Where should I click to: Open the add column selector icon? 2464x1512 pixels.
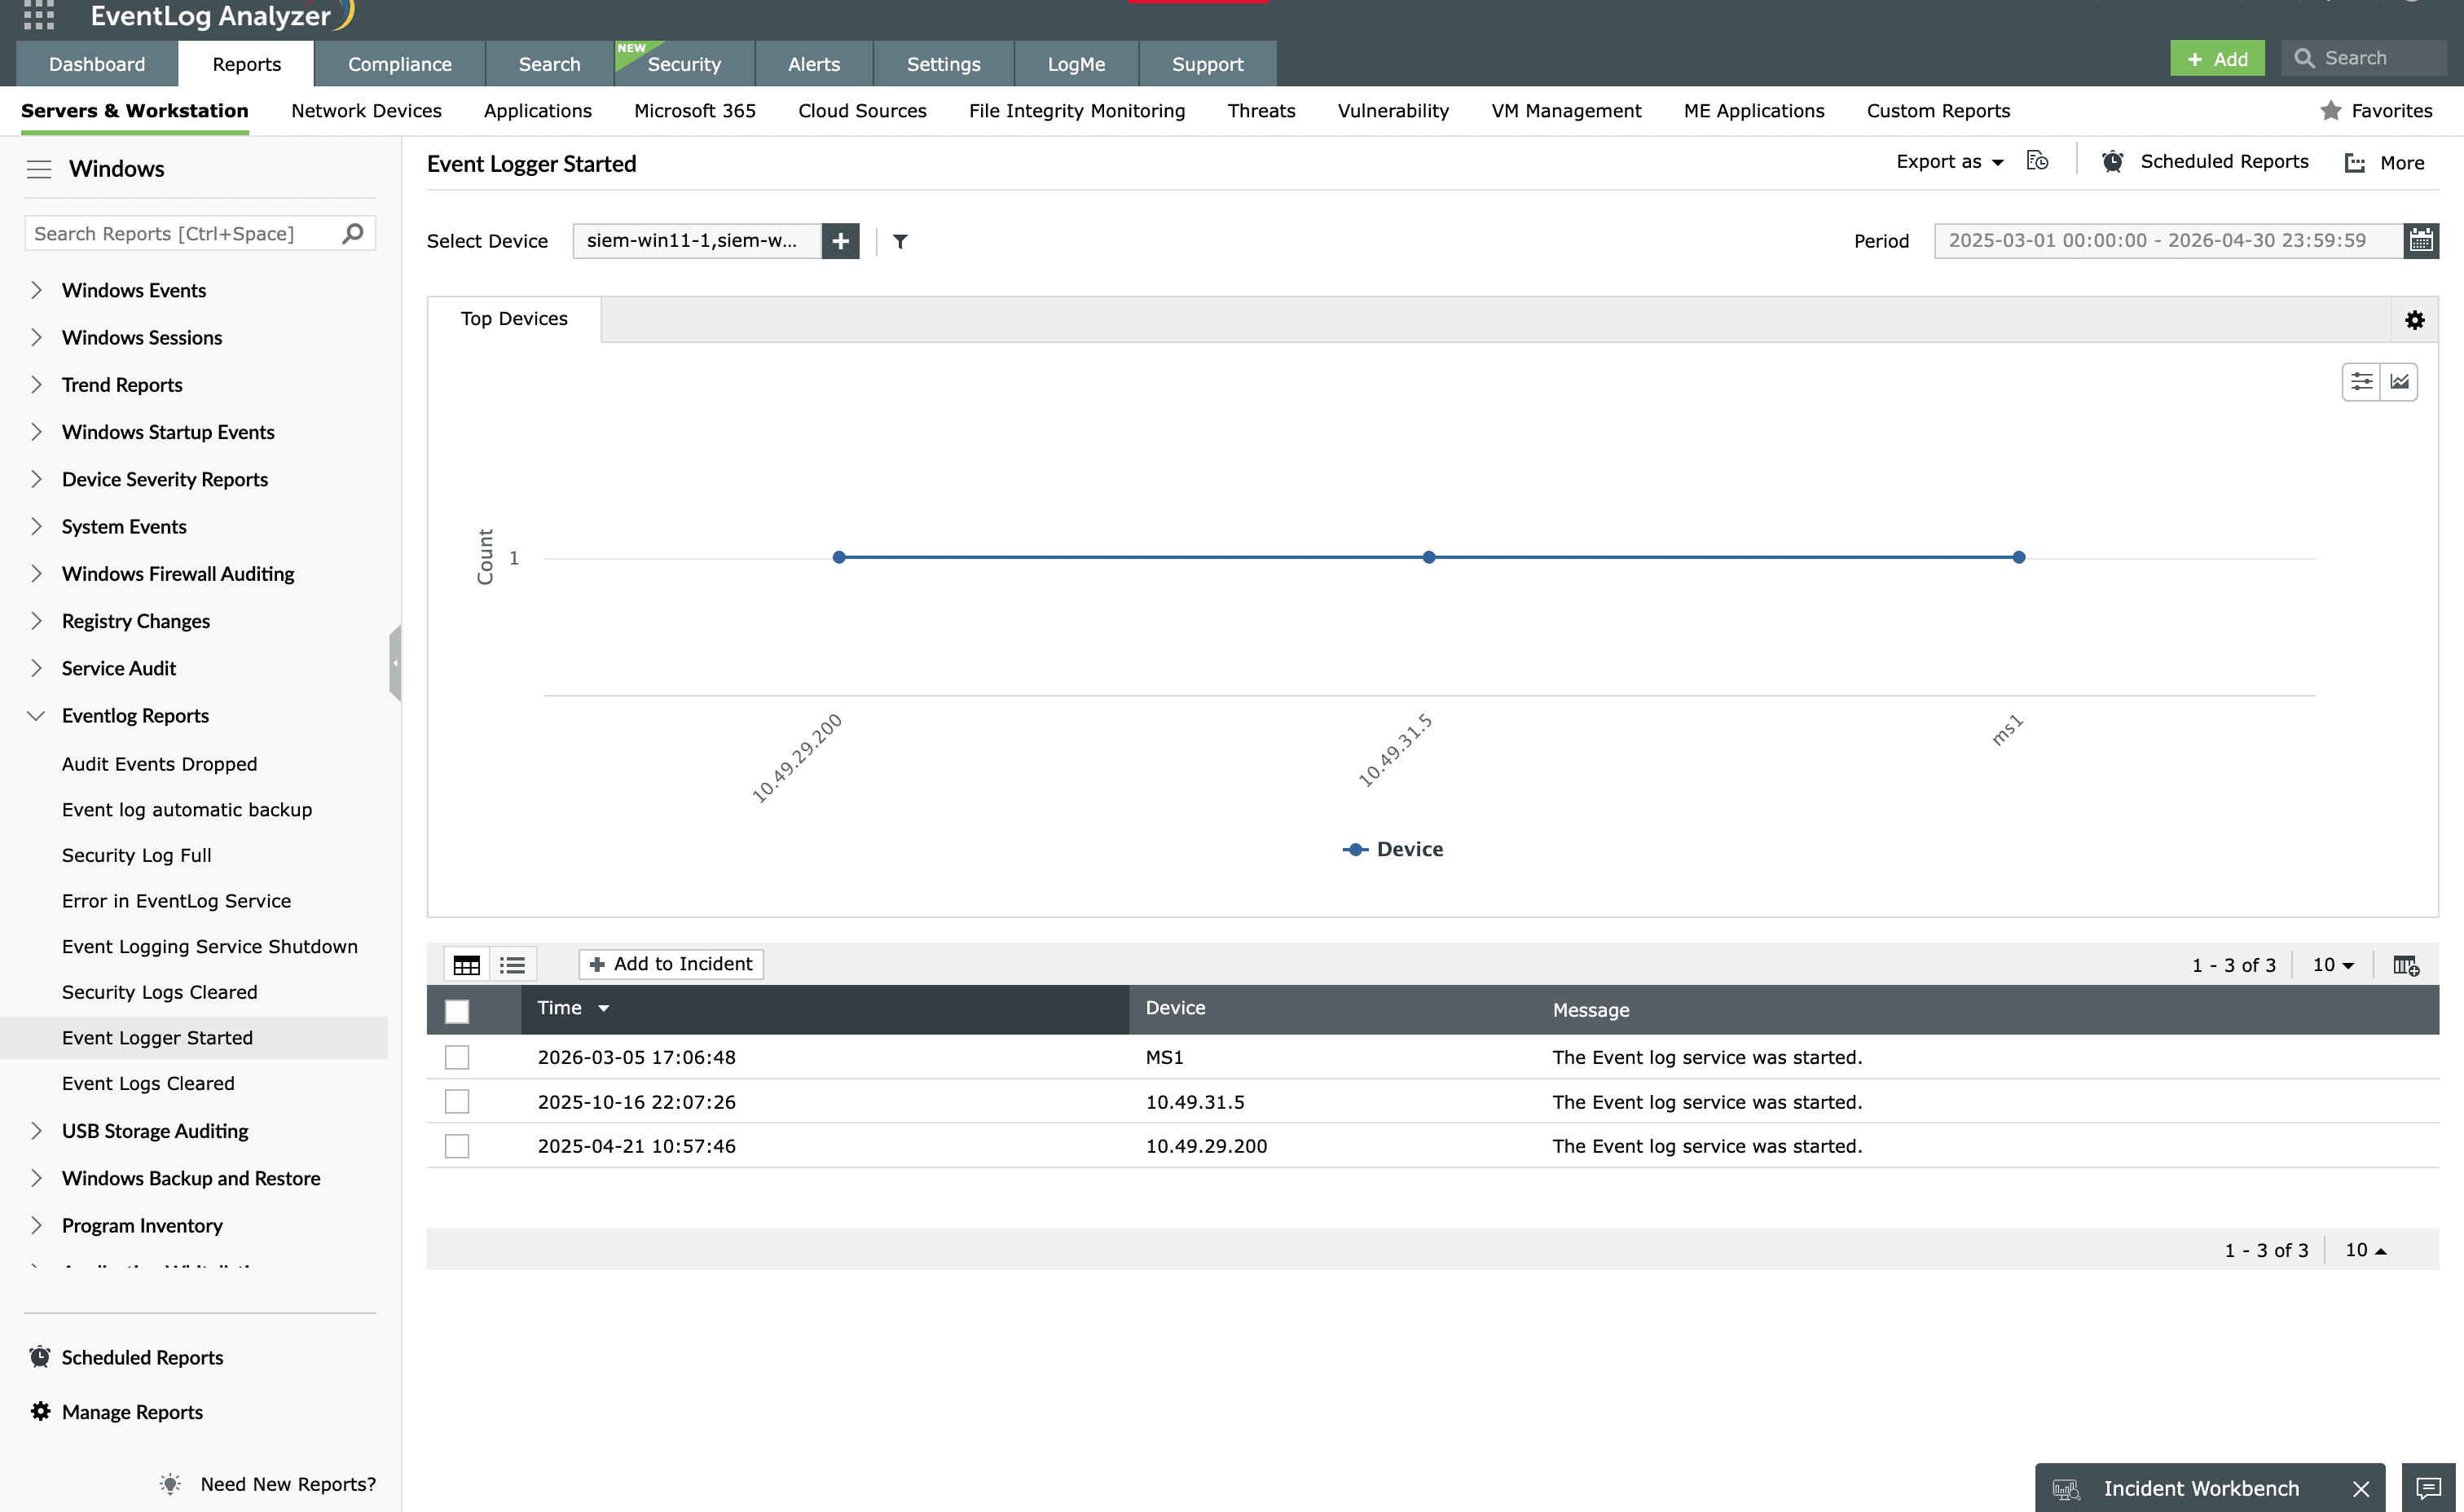pos(2406,965)
